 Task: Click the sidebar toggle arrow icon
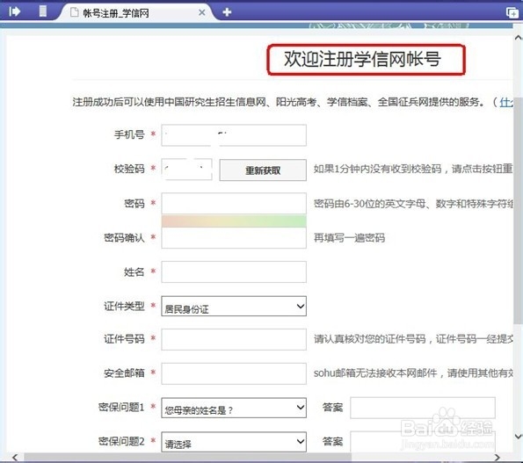tap(15, 11)
